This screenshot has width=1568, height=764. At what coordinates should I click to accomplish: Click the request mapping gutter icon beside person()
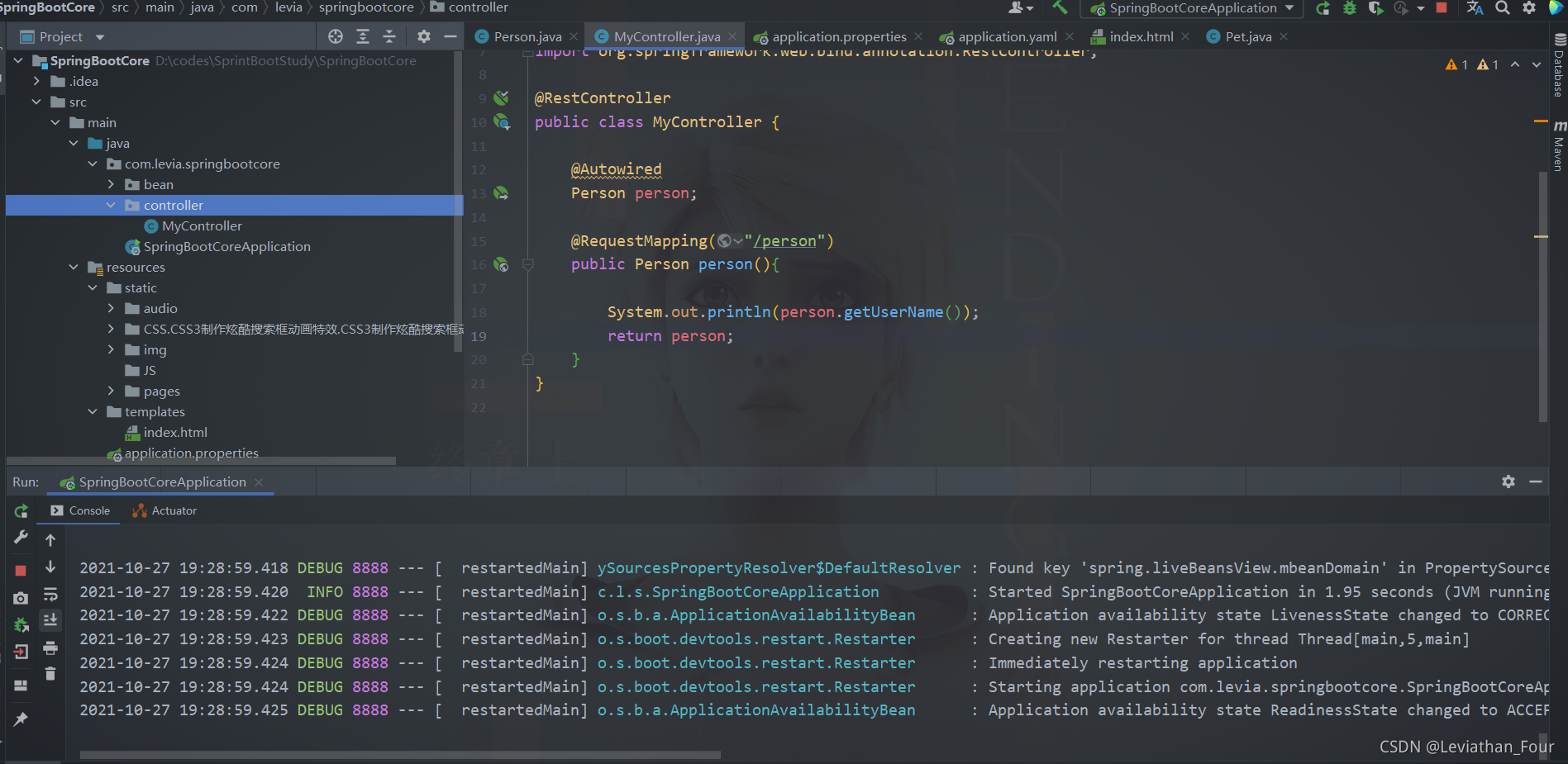point(501,264)
